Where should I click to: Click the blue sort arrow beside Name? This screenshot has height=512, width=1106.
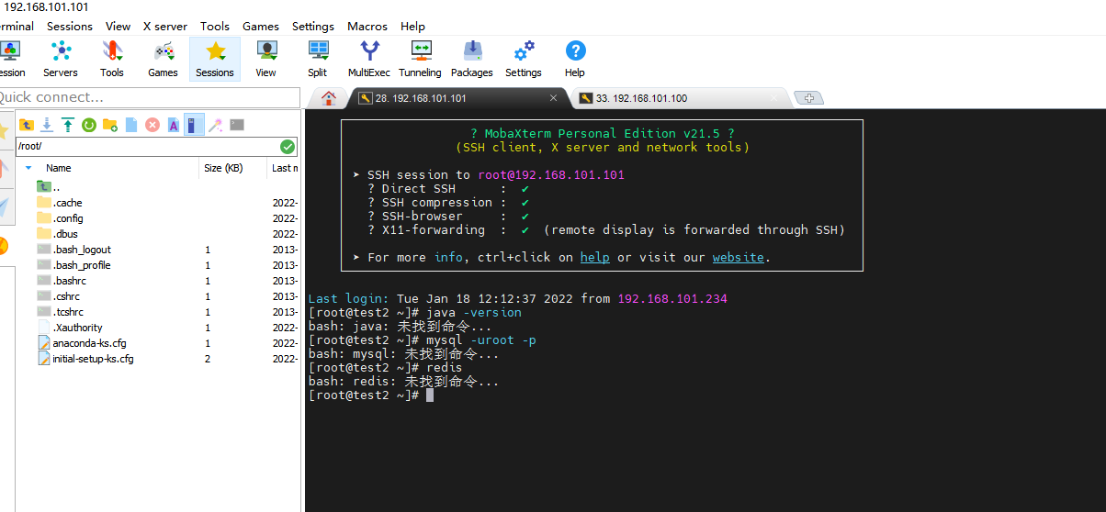tap(28, 168)
